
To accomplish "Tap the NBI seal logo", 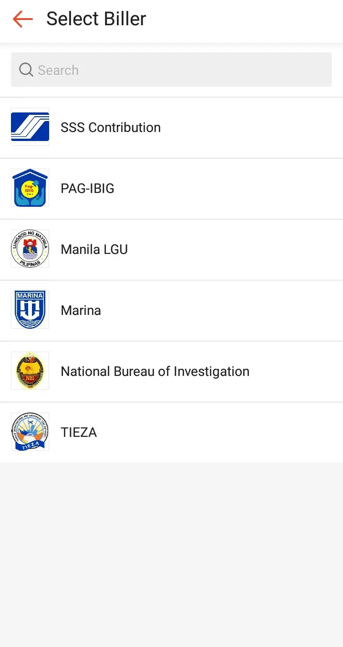I will [x=30, y=371].
